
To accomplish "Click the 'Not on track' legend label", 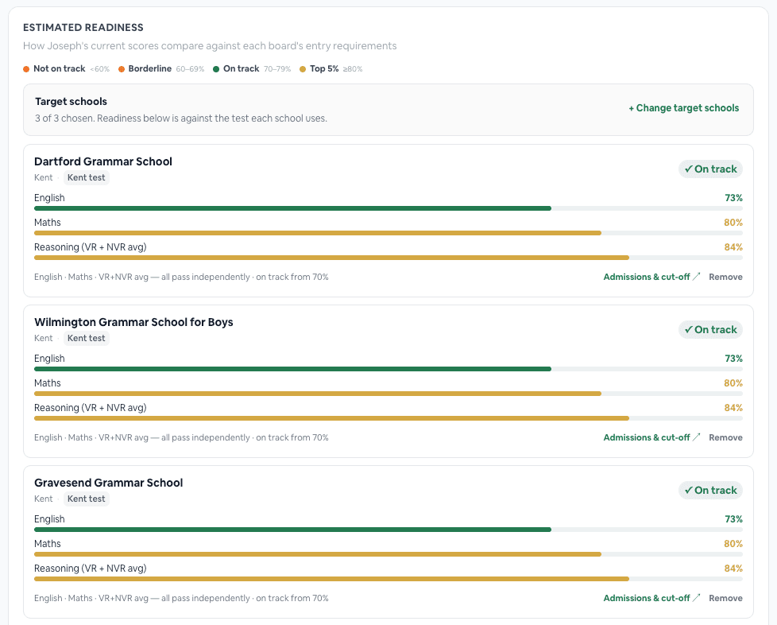I will pos(59,69).
